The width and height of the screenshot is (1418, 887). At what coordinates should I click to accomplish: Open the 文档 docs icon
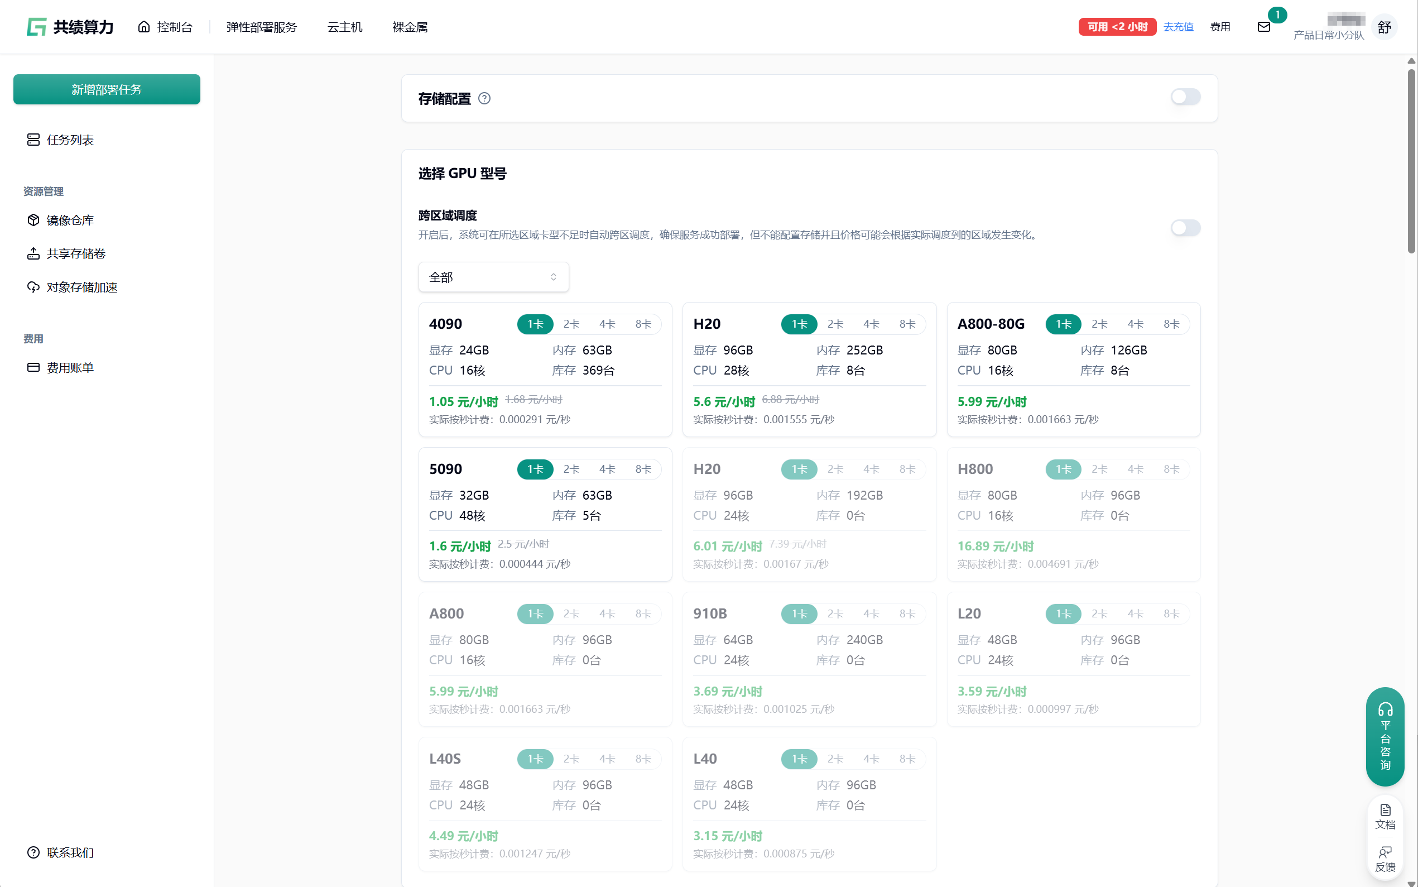pyautogui.click(x=1385, y=816)
